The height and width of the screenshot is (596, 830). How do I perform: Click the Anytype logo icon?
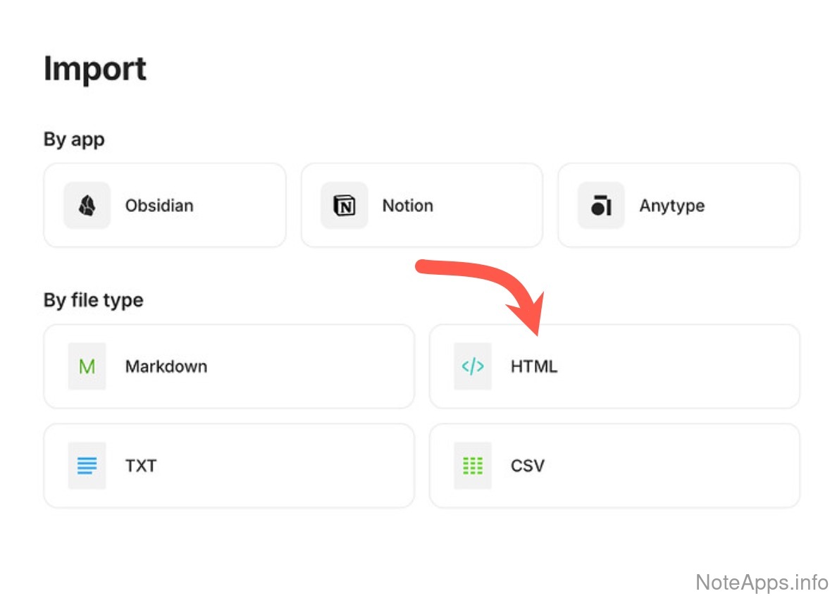click(601, 206)
